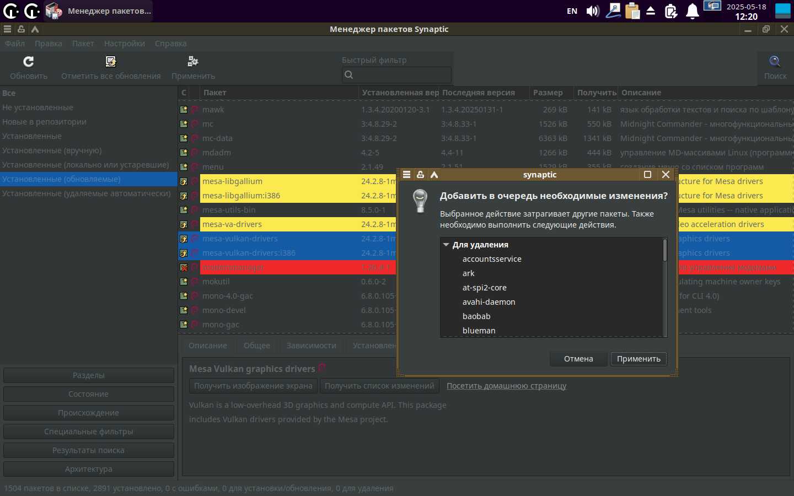The height and width of the screenshot is (496, 794).
Task: Open the battery power manager tray icon
Action: click(x=671, y=11)
